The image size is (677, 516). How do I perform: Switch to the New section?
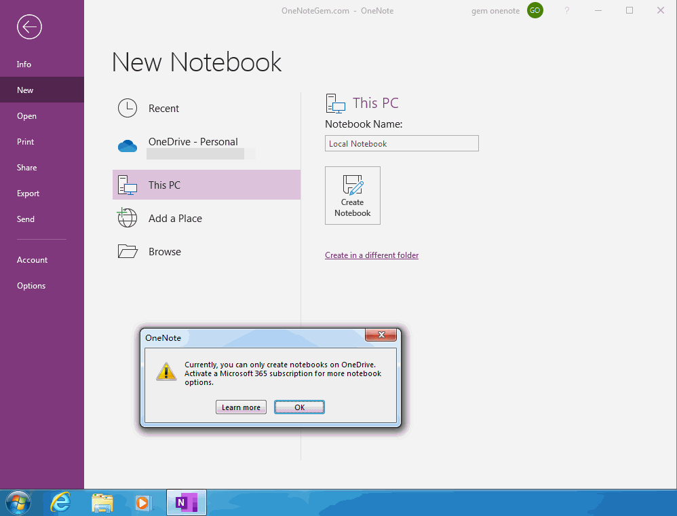(24, 89)
